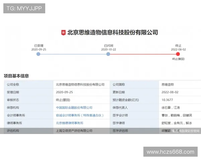Viewport: 201px width, 160px height.
Task: Click the 徐石晏，江涛 representatives value
Action: pos(171,108)
